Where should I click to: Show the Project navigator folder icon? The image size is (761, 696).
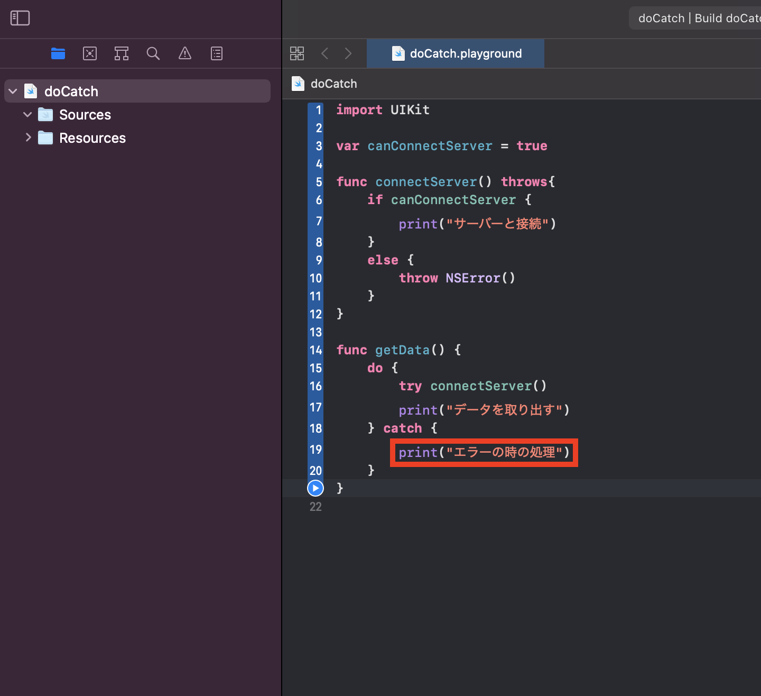pos(58,53)
